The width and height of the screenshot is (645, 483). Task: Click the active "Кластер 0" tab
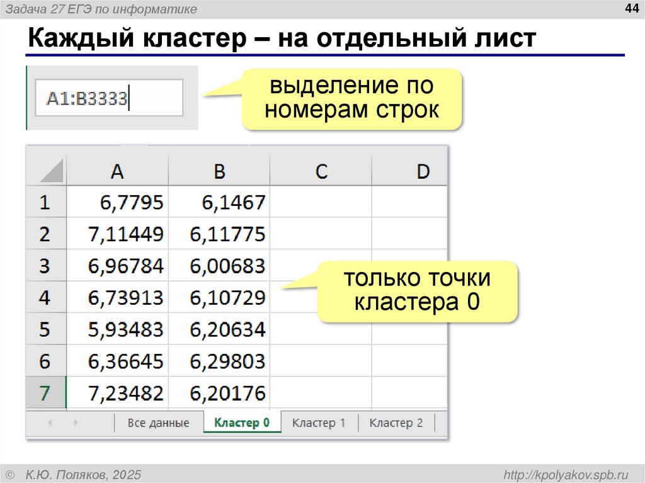click(243, 423)
